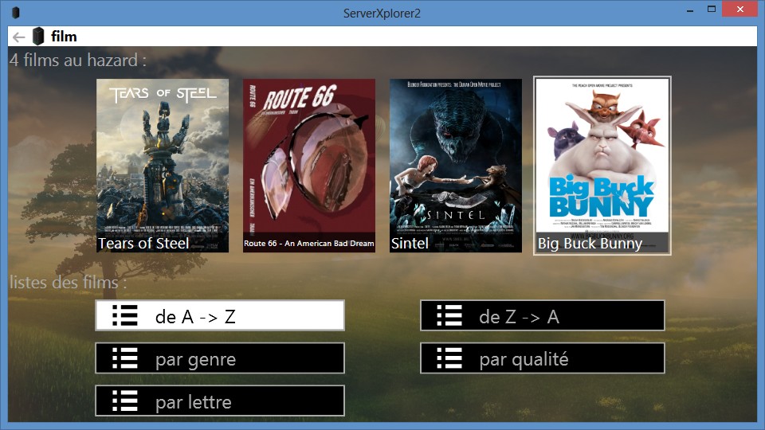Image resolution: width=765 pixels, height=430 pixels.
Task: Sort films with de A -> Z button
Action: (220, 316)
